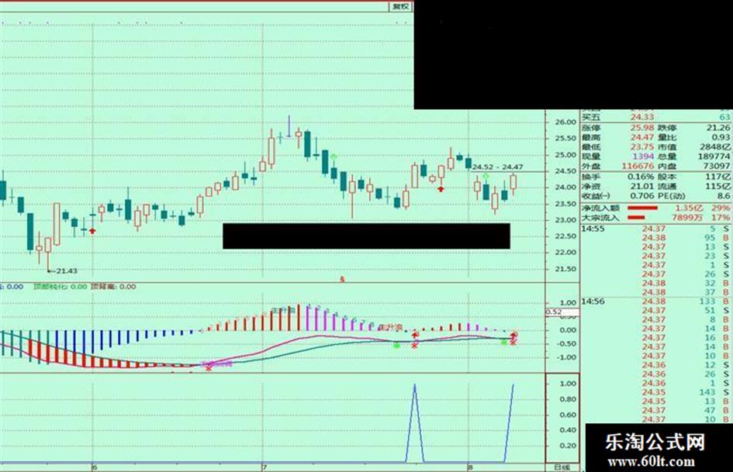Select the 14:55 tick timestamp
733x472 pixels.
[x=593, y=229]
